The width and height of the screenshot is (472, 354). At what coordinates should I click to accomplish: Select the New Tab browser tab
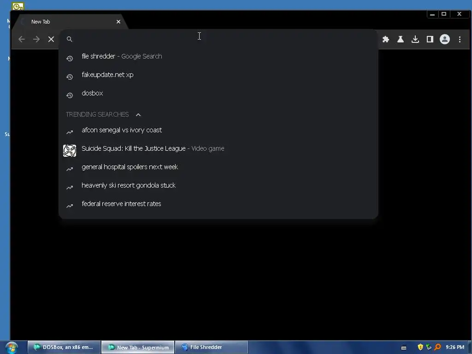click(71, 22)
